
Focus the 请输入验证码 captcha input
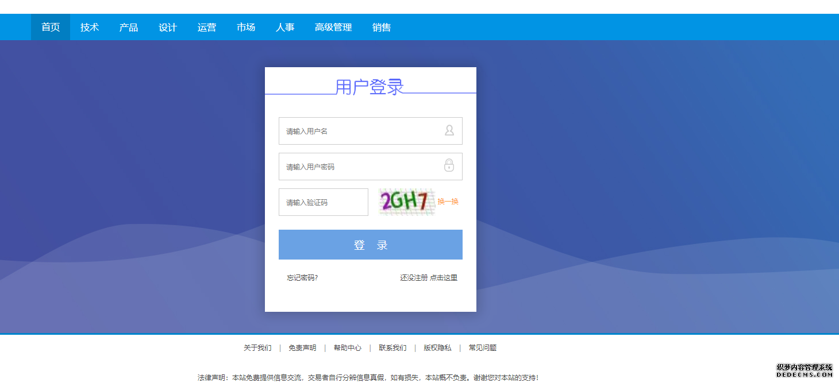pos(323,202)
